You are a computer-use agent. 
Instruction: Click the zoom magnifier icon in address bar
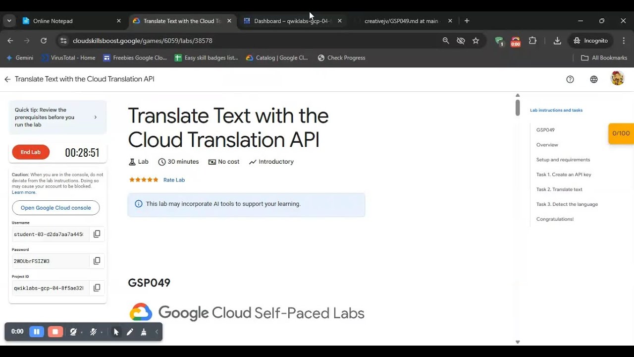(x=446, y=41)
